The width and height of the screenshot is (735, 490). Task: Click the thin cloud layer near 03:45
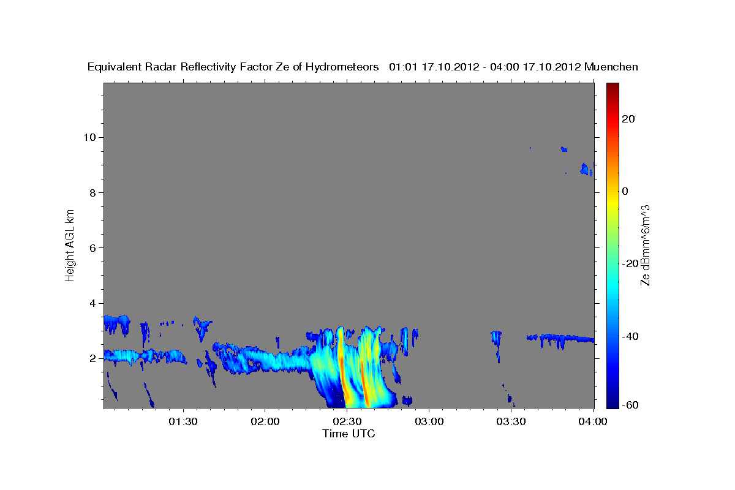tap(560, 338)
